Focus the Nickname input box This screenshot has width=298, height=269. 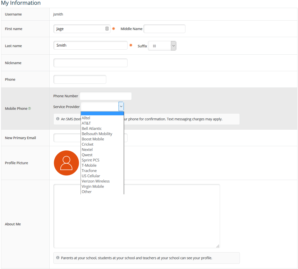click(x=90, y=63)
